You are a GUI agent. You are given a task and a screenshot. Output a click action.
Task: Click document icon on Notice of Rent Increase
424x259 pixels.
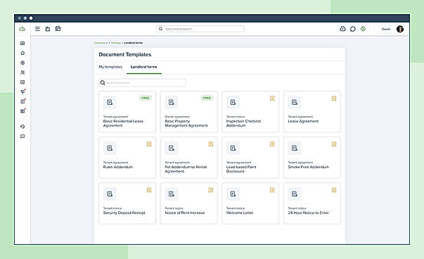pos(172,194)
